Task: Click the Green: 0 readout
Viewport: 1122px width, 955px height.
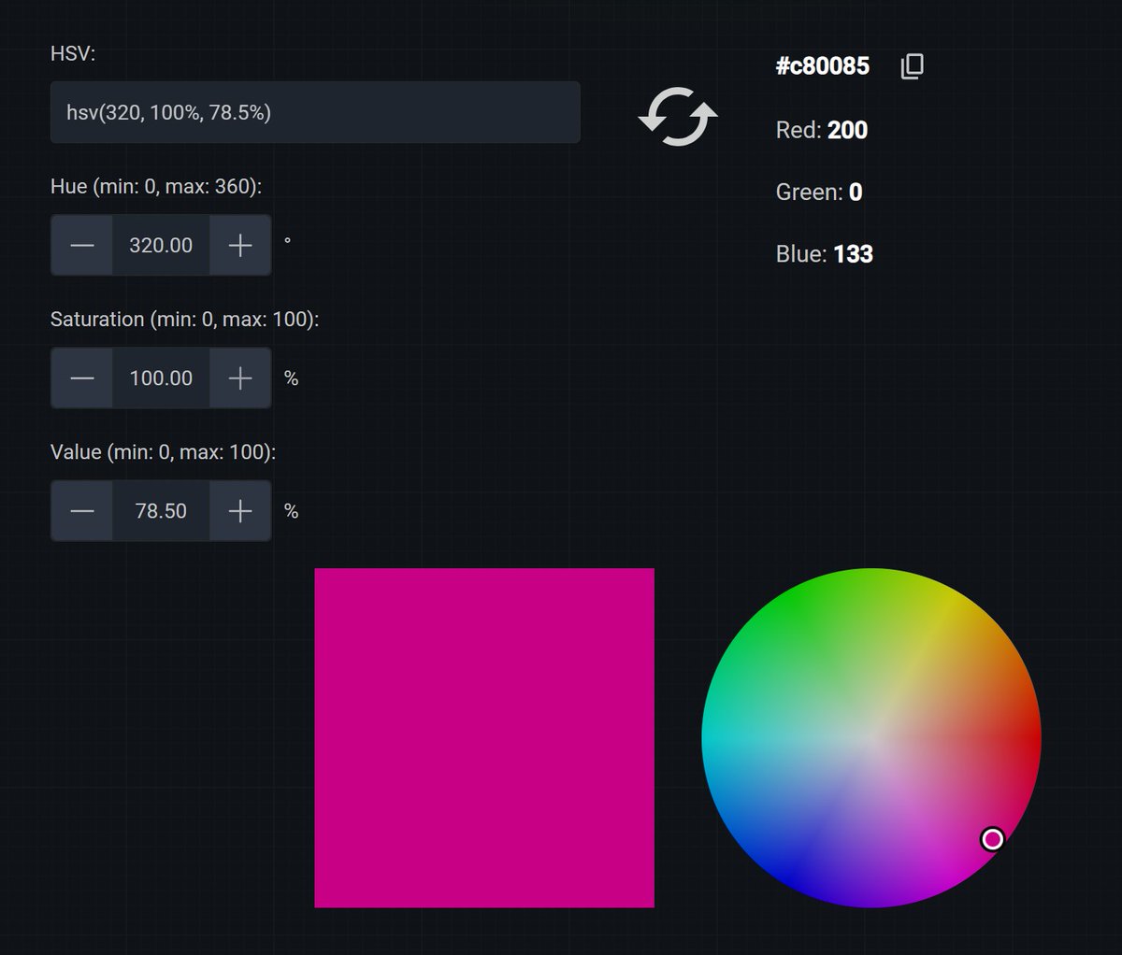Action: tap(819, 192)
